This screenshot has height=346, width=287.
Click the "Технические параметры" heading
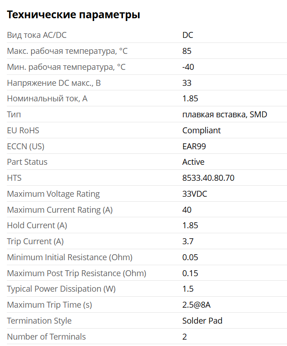pos(74,15)
